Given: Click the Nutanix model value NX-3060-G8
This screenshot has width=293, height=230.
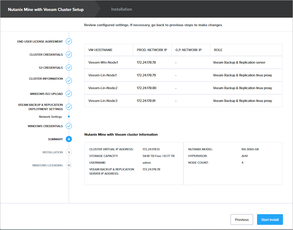Looking at the screenshot, I should tap(250, 149).
